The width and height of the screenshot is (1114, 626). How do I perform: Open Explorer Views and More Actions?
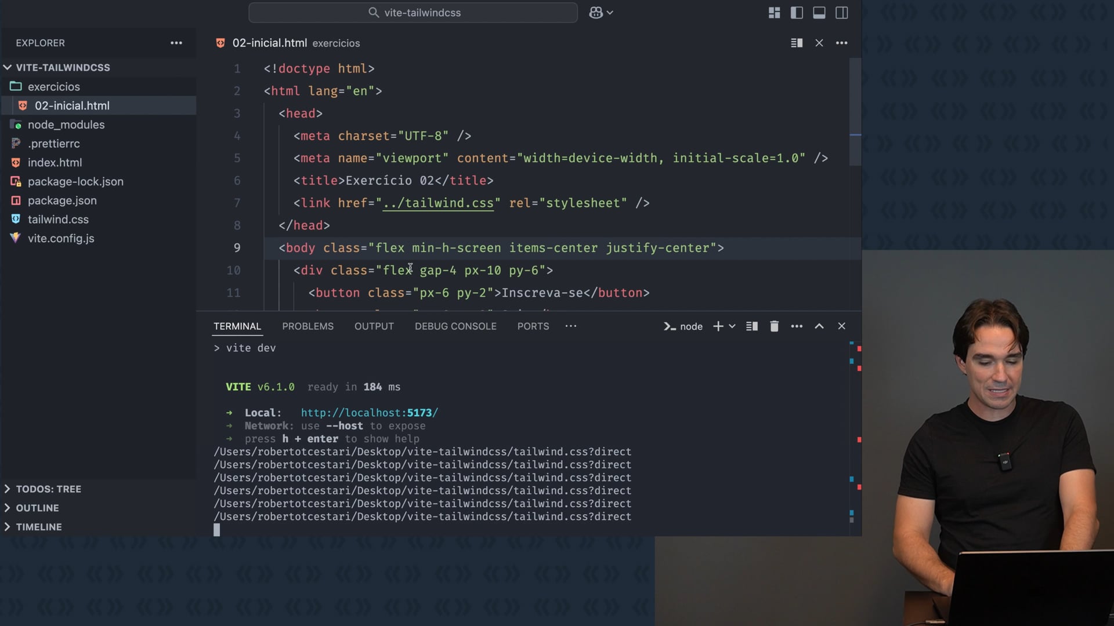pos(176,43)
